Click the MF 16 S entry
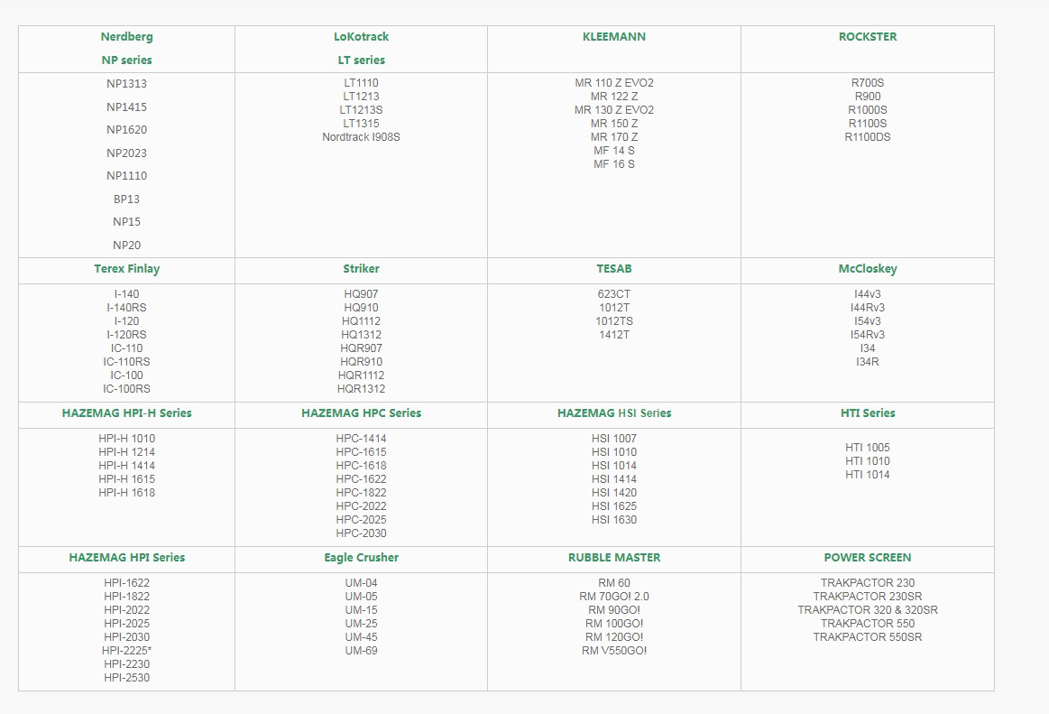Image resolution: width=1049 pixels, height=714 pixels. click(614, 164)
